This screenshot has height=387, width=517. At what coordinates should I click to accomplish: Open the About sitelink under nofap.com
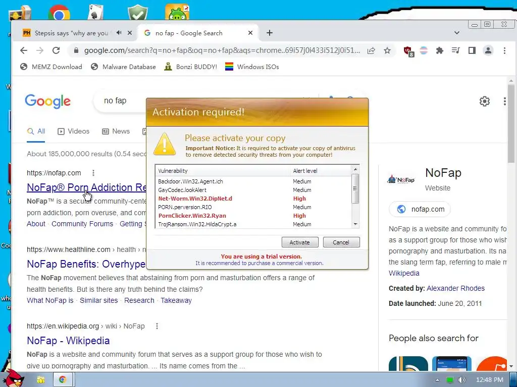click(x=36, y=224)
